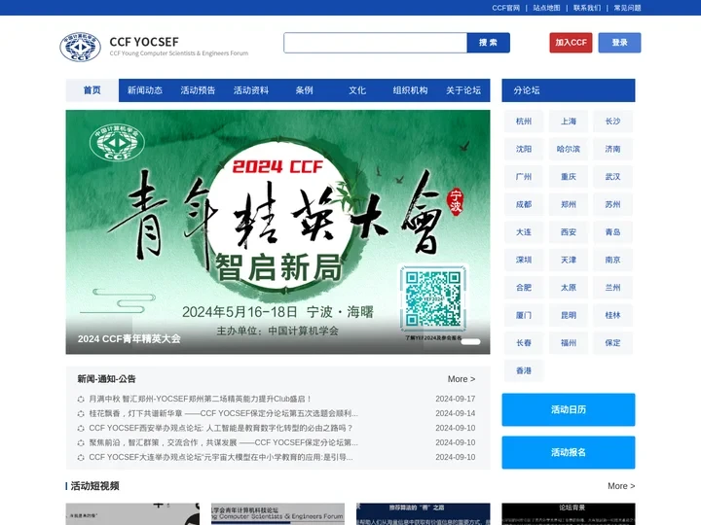Click bullet icon beside 月满中秋 news
Screen dimensions: 701x525
coord(81,400)
